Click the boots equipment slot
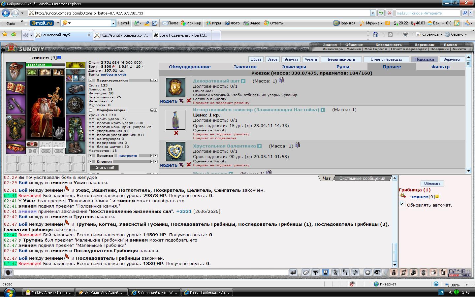 click(x=76, y=148)
